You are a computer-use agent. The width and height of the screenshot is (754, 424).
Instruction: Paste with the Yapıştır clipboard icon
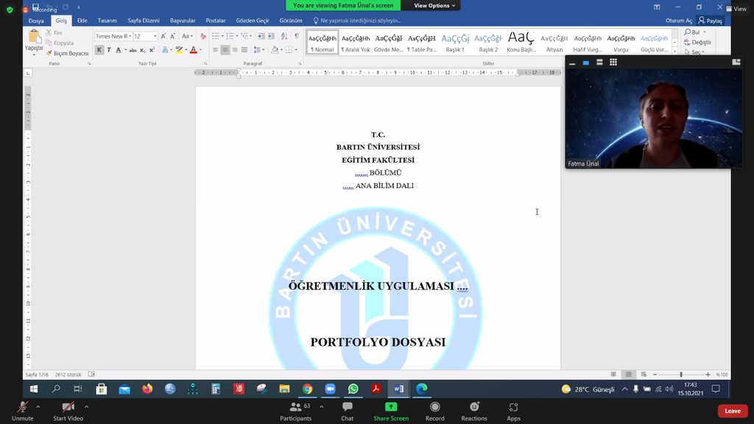[34, 38]
